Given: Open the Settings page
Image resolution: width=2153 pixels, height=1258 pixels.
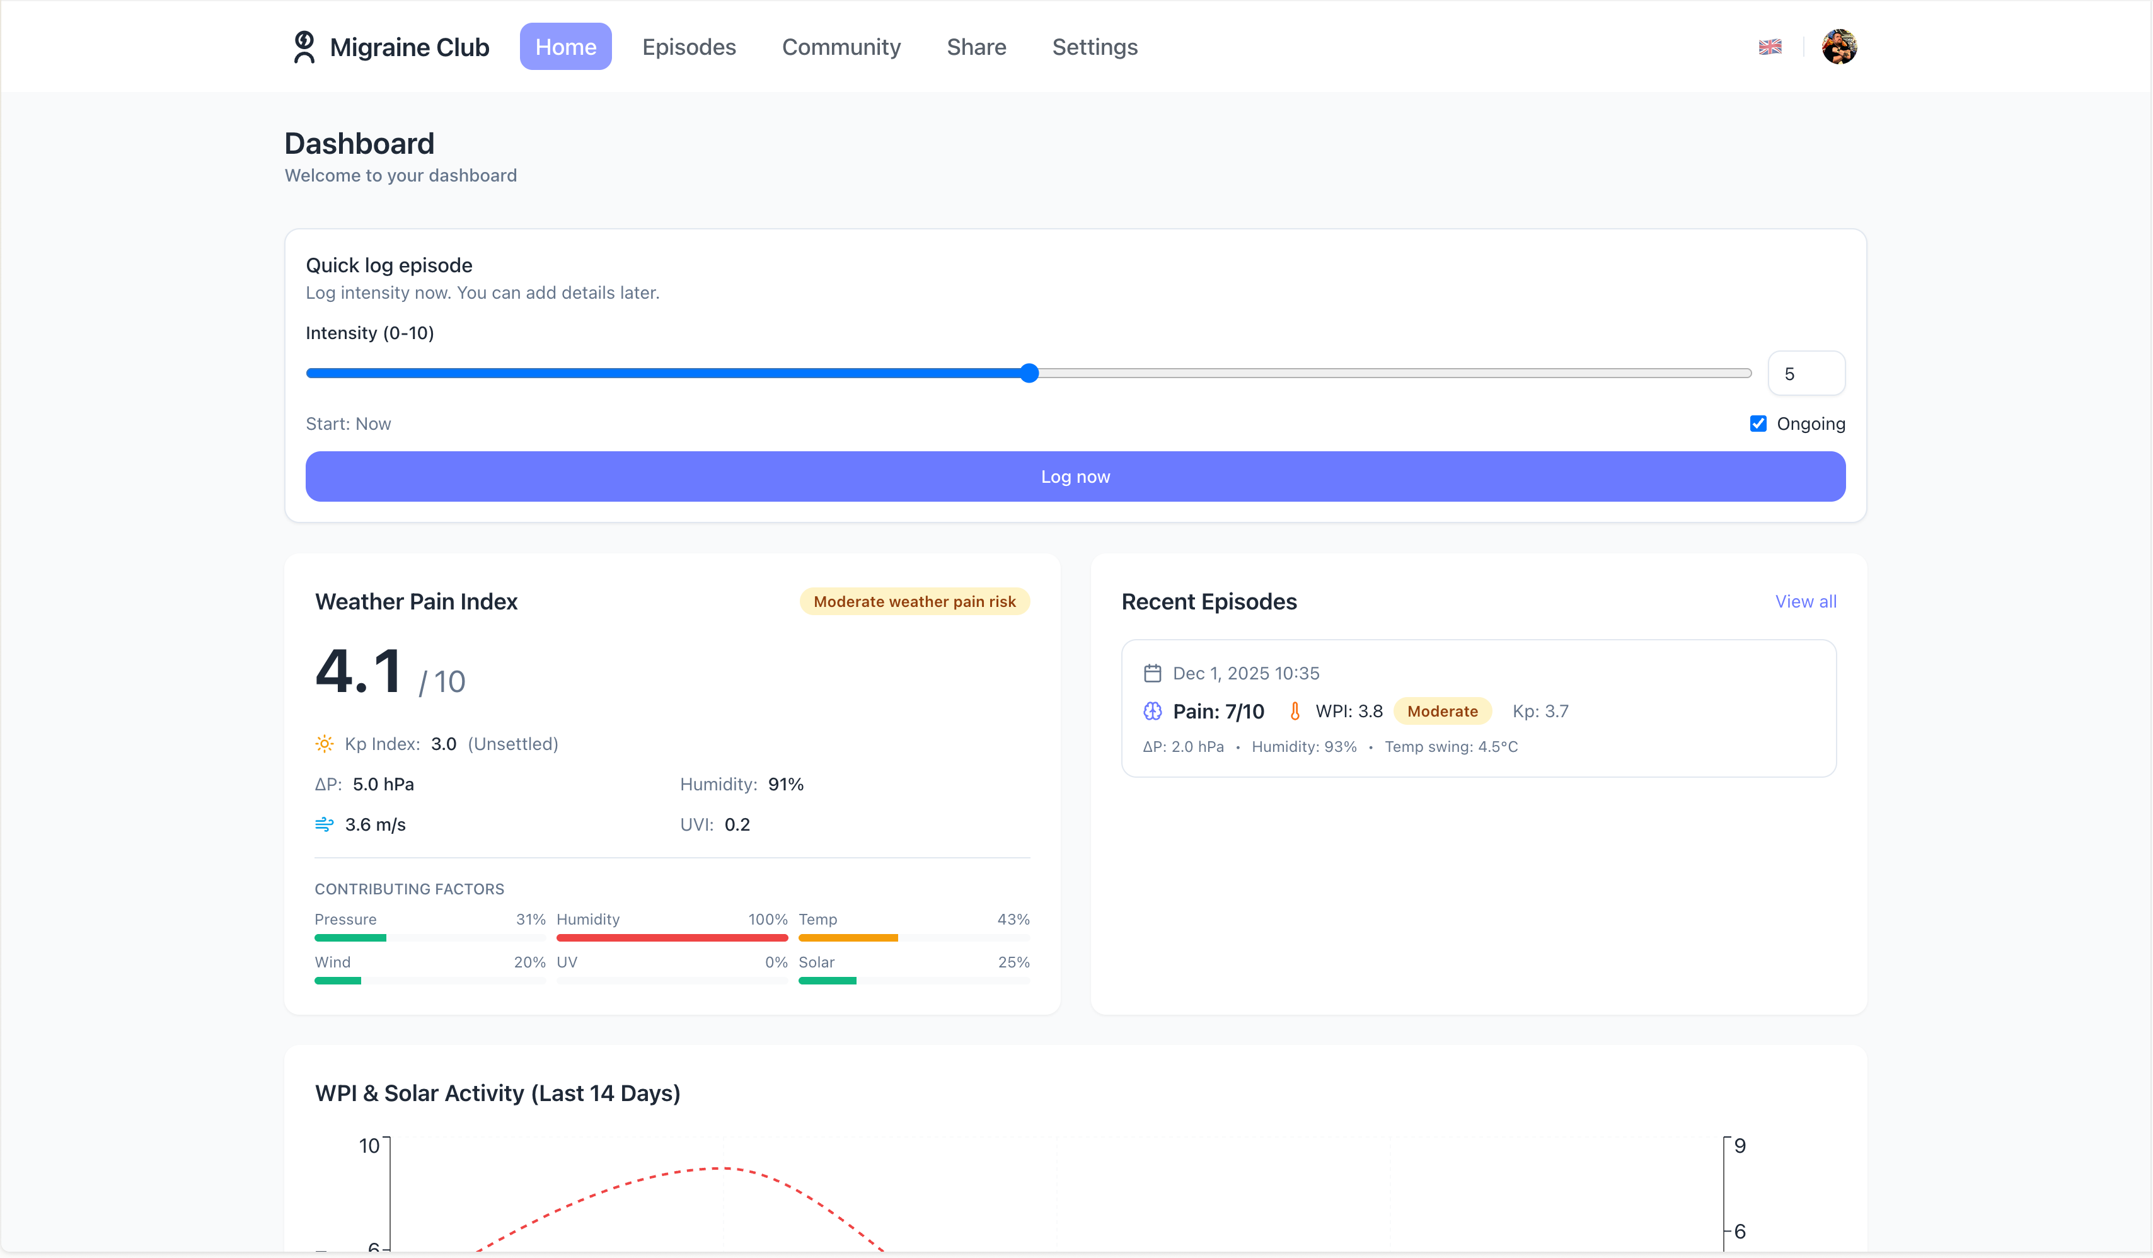Looking at the screenshot, I should click(1094, 47).
